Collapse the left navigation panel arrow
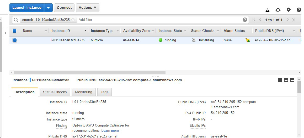Screen dimensions: 304x138 point(6,33)
